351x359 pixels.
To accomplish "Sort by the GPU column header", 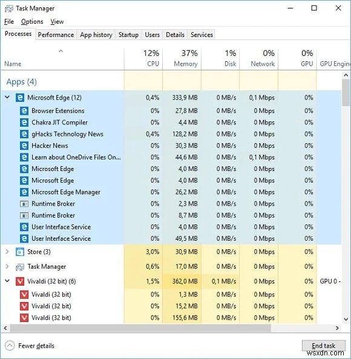I will pyautogui.click(x=298, y=59).
